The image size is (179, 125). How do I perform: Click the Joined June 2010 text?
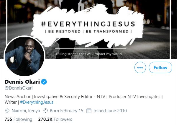coord(110,111)
